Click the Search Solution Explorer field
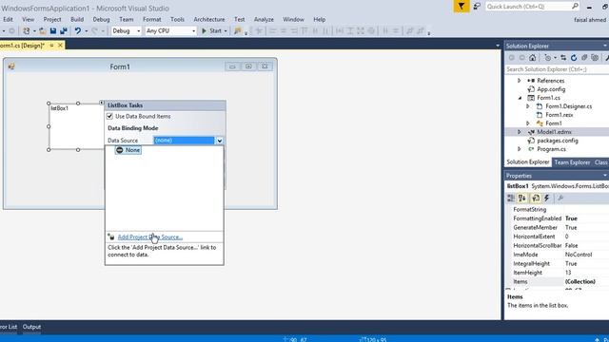 click(x=557, y=69)
